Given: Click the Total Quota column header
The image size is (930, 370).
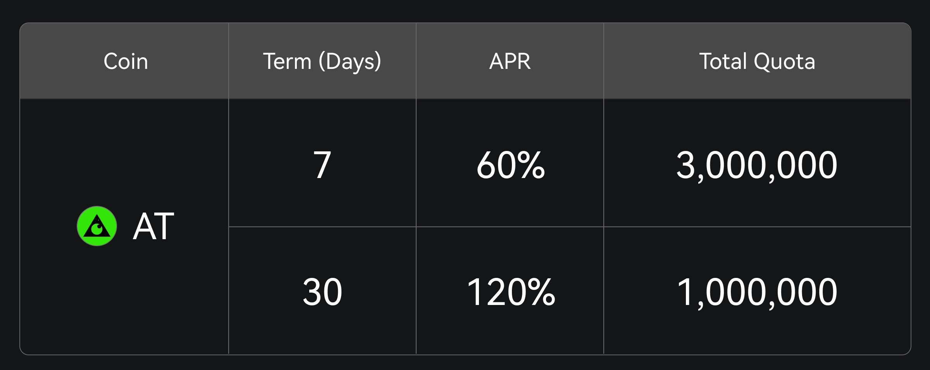Looking at the screenshot, I should [x=757, y=61].
